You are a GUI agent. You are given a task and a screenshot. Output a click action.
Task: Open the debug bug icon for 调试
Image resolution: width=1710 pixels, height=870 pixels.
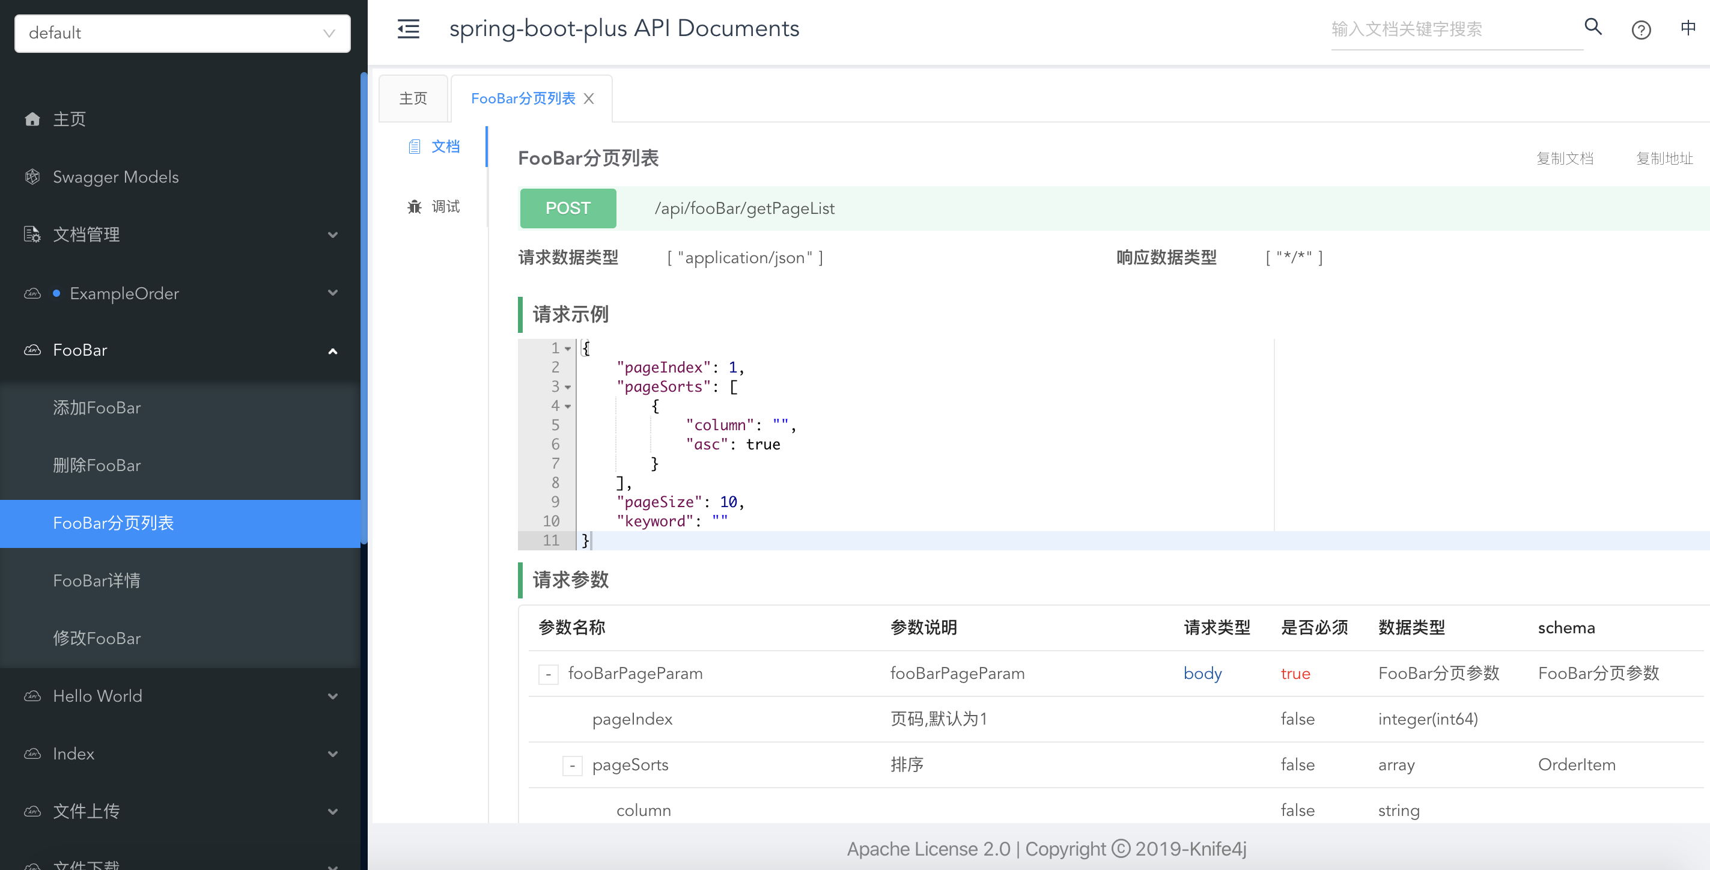pyautogui.click(x=414, y=206)
